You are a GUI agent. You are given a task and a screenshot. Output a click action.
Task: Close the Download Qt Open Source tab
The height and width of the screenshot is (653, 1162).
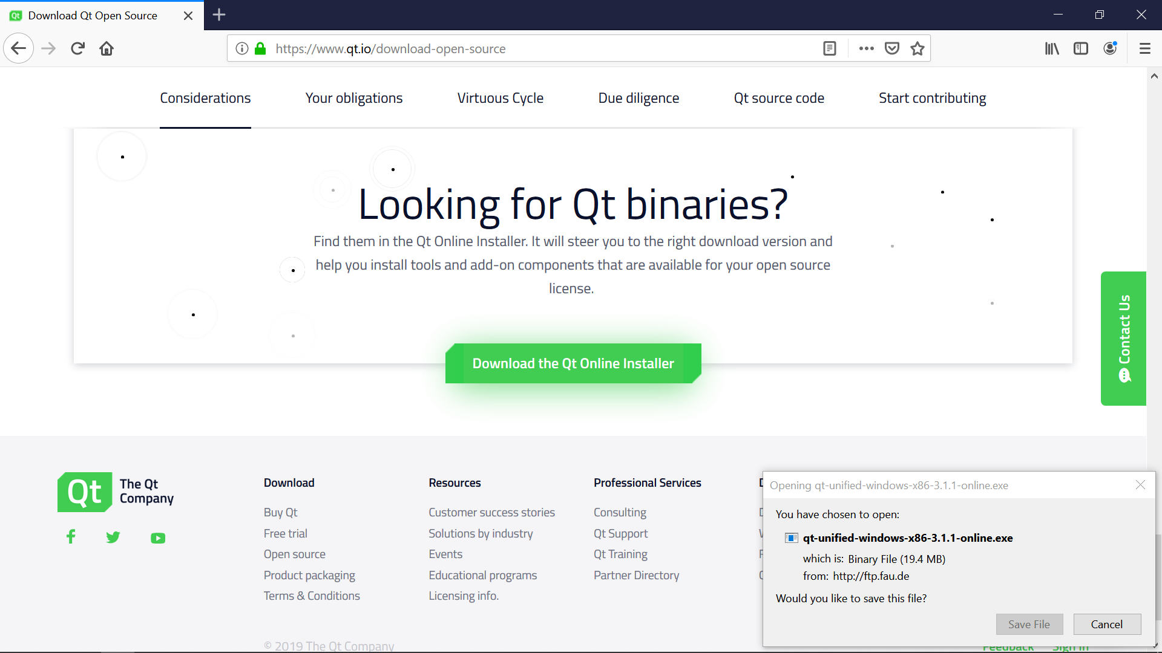188,16
